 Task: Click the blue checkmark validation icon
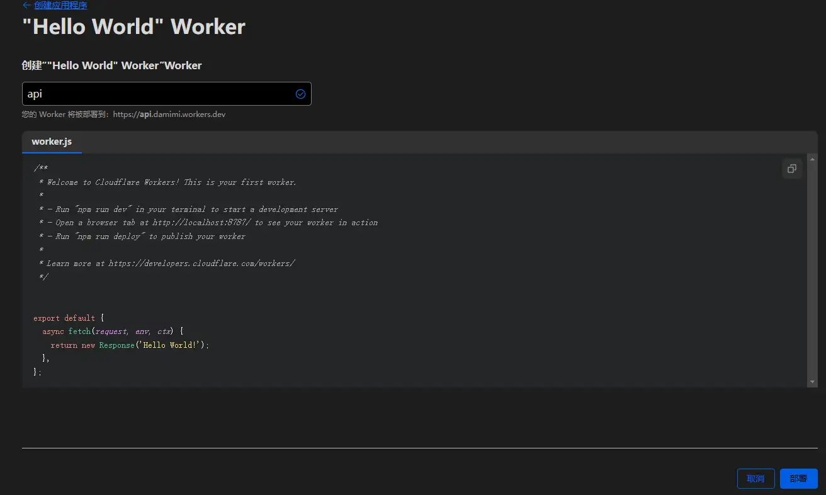tap(300, 94)
